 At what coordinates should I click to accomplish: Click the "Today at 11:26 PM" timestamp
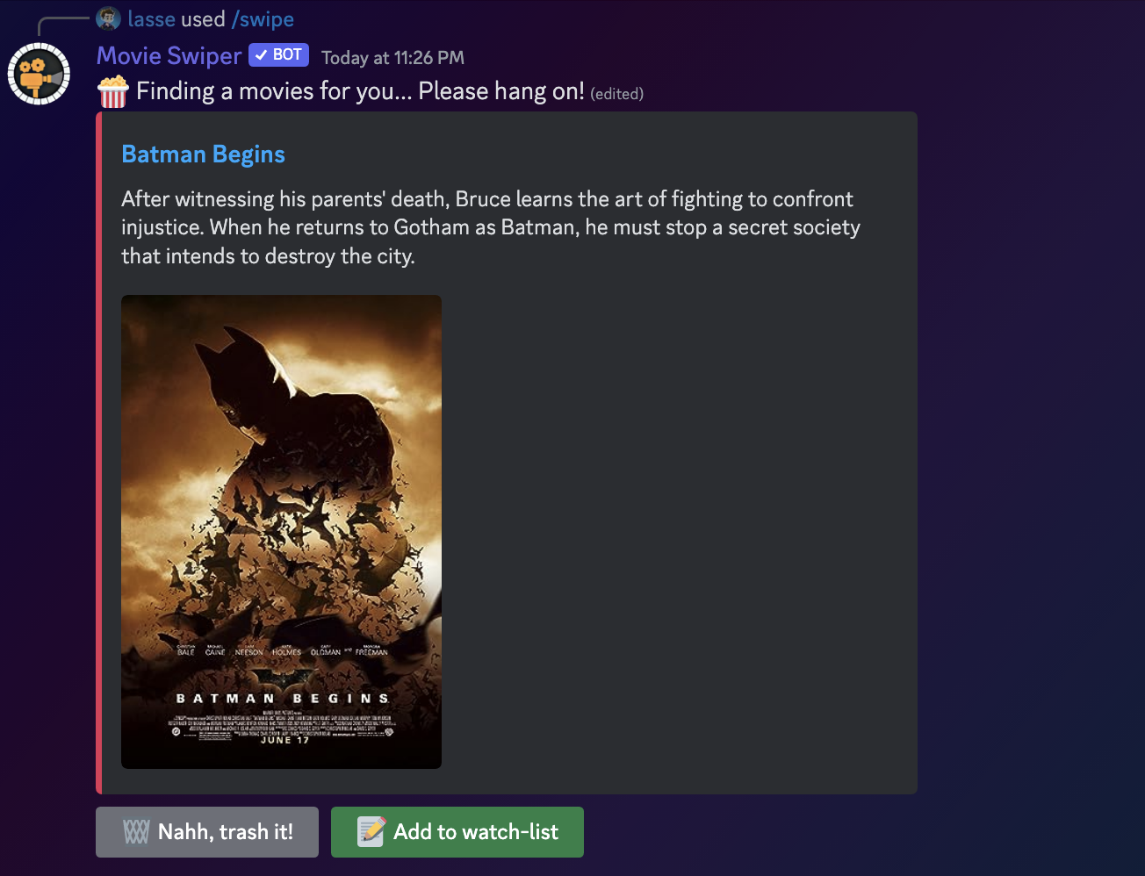coord(392,58)
